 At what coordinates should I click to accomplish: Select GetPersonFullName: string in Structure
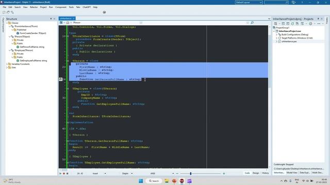[x=32, y=47]
